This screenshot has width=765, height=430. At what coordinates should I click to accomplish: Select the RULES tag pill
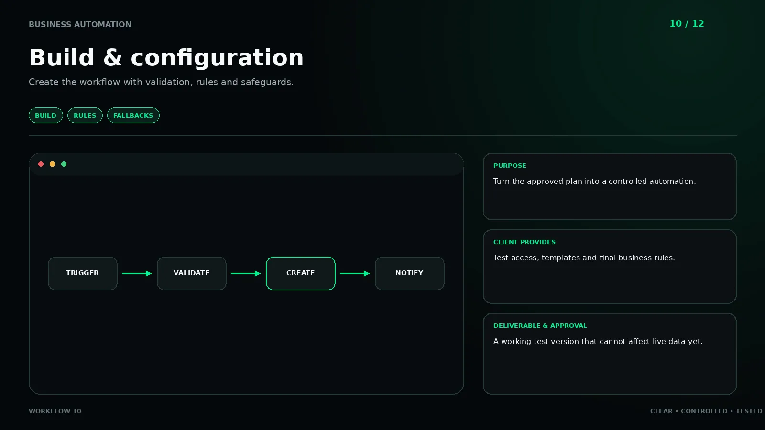click(85, 116)
